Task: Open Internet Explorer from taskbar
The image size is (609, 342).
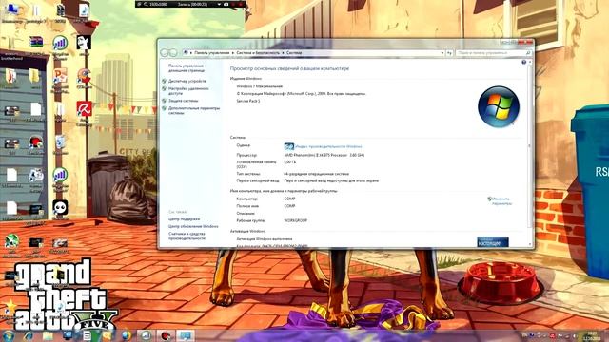Action: tap(29, 335)
